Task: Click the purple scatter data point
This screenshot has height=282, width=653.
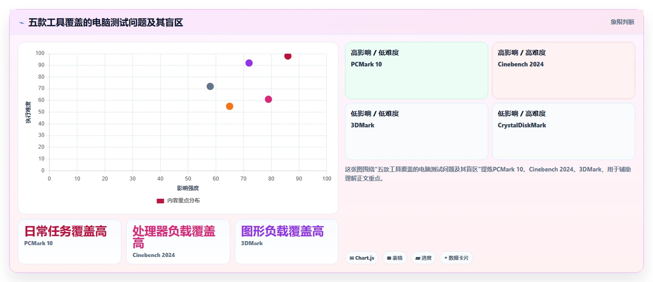Action: 249,63
